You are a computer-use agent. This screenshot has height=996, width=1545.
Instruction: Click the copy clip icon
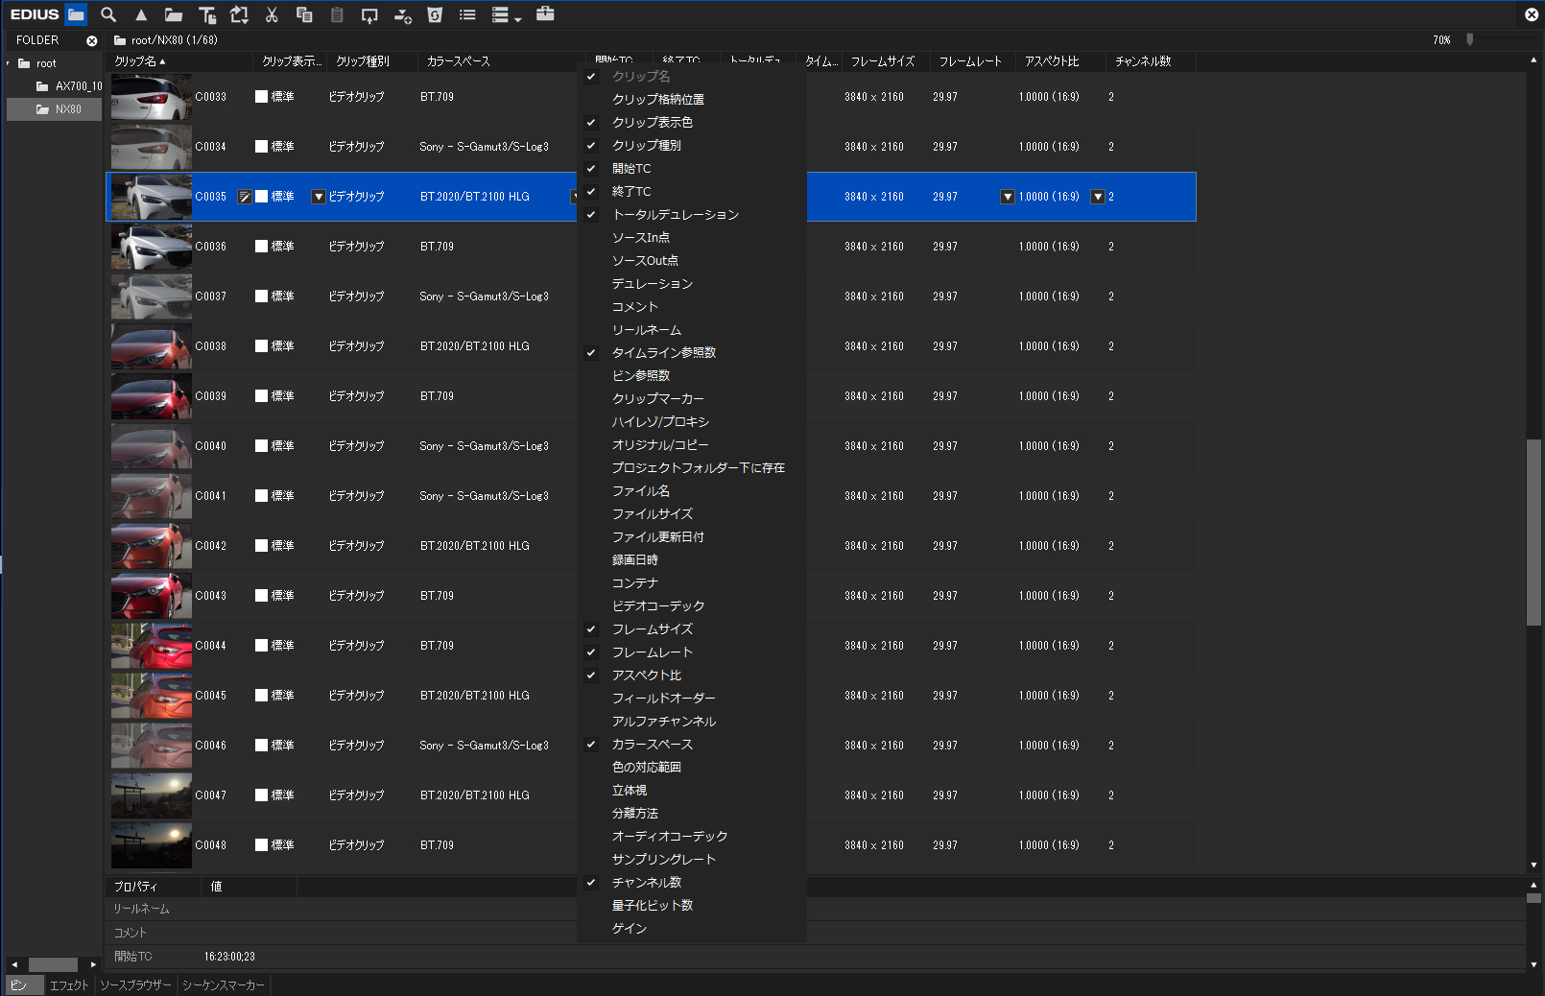(304, 14)
